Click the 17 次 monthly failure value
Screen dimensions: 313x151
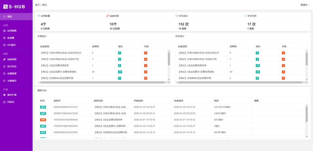[251, 24]
